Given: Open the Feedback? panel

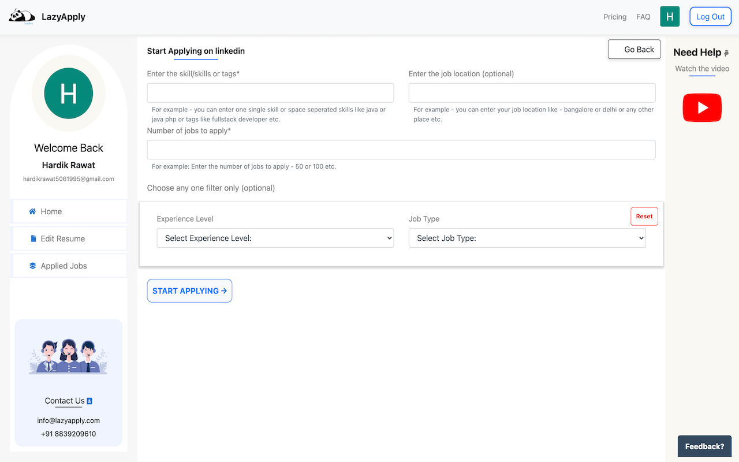Looking at the screenshot, I should tap(704, 446).
